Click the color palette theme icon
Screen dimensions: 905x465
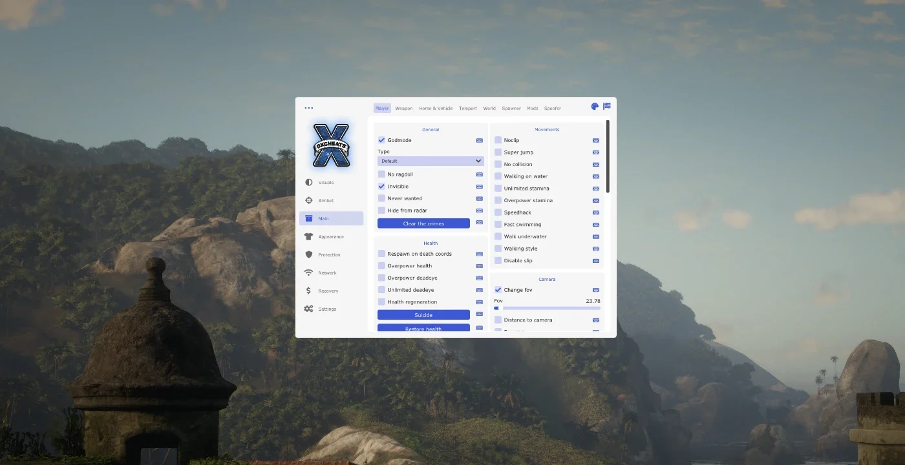(595, 107)
